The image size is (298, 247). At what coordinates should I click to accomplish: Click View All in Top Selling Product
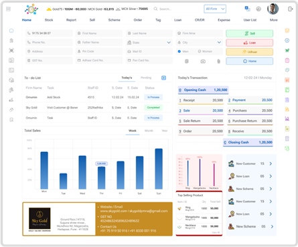point(216,232)
